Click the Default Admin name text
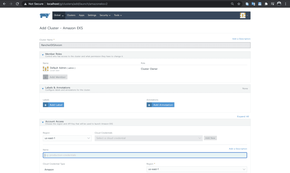 58,68
